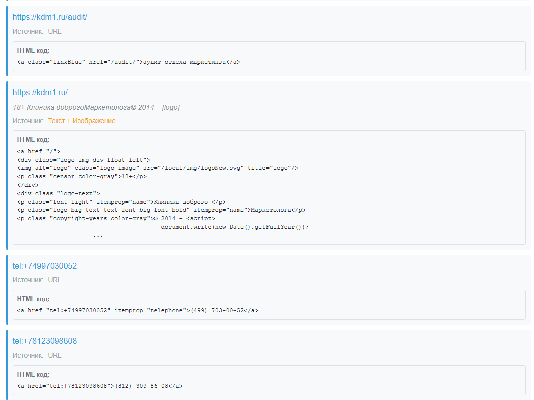534x400 pixels.
Task: Click the code line '<div class="logo-text">'
Action: tap(58, 193)
